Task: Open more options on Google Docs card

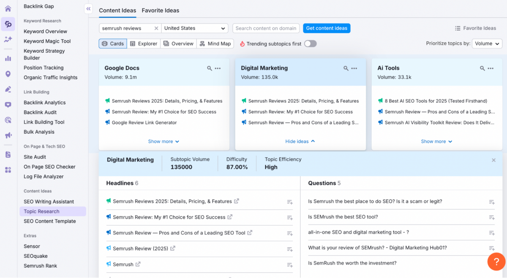Action: click(x=218, y=68)
